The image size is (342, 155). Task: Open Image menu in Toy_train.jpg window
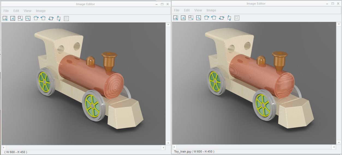coord(211,10)
